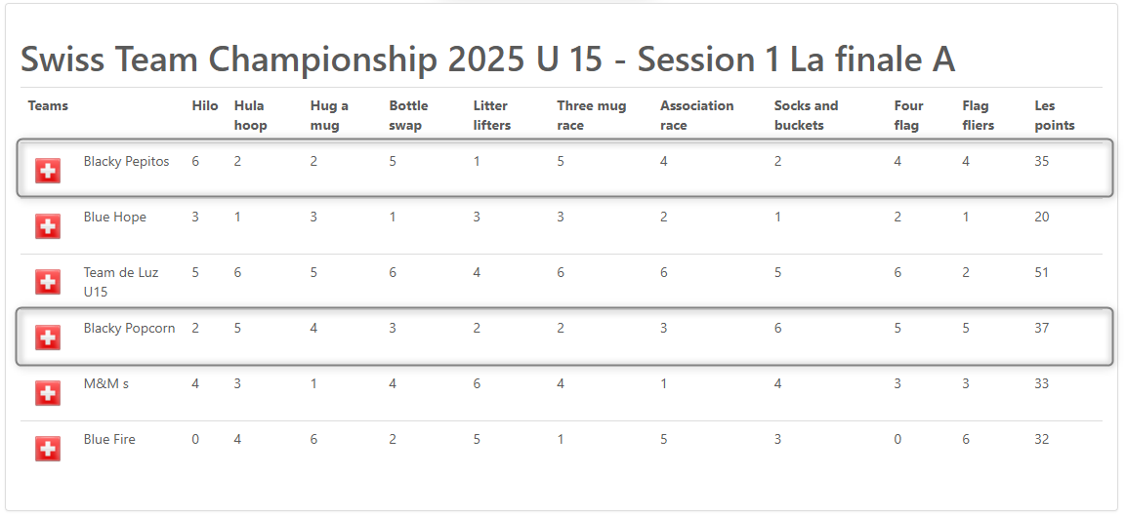Click the Swiss flag icon beside Blacky Popcorn

click(x=48, y=337)
